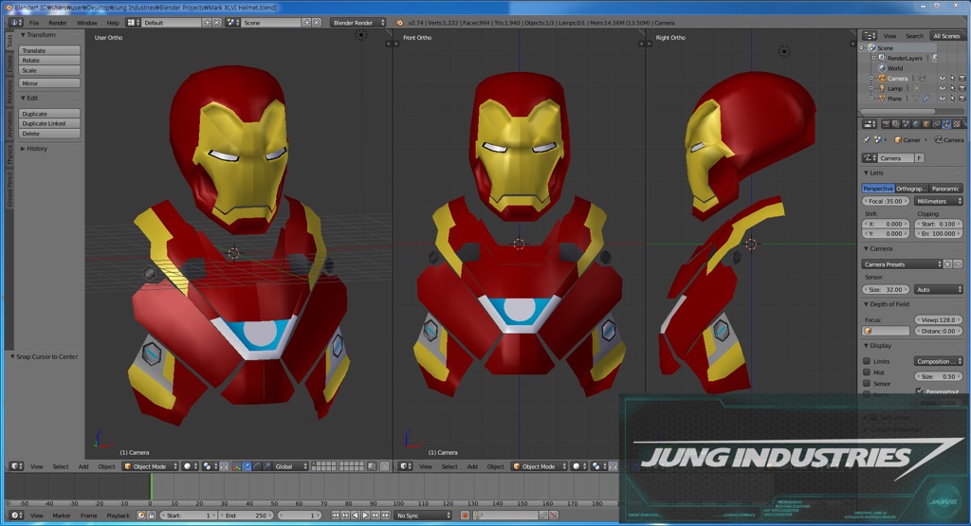This screenshot has width=971, height=526.
Task: Click the Render Layers properties tab icon
Action: tap(896, 124)
